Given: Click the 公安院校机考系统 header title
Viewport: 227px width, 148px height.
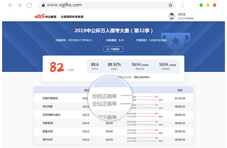Looking at the screenshot, I should tap(72, 17).
